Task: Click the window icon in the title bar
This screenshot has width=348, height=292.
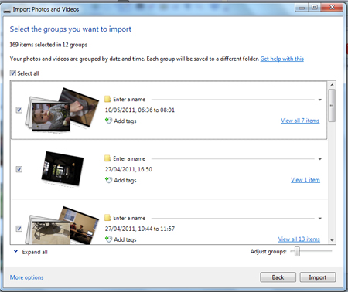Action: (x=7, y=10)
